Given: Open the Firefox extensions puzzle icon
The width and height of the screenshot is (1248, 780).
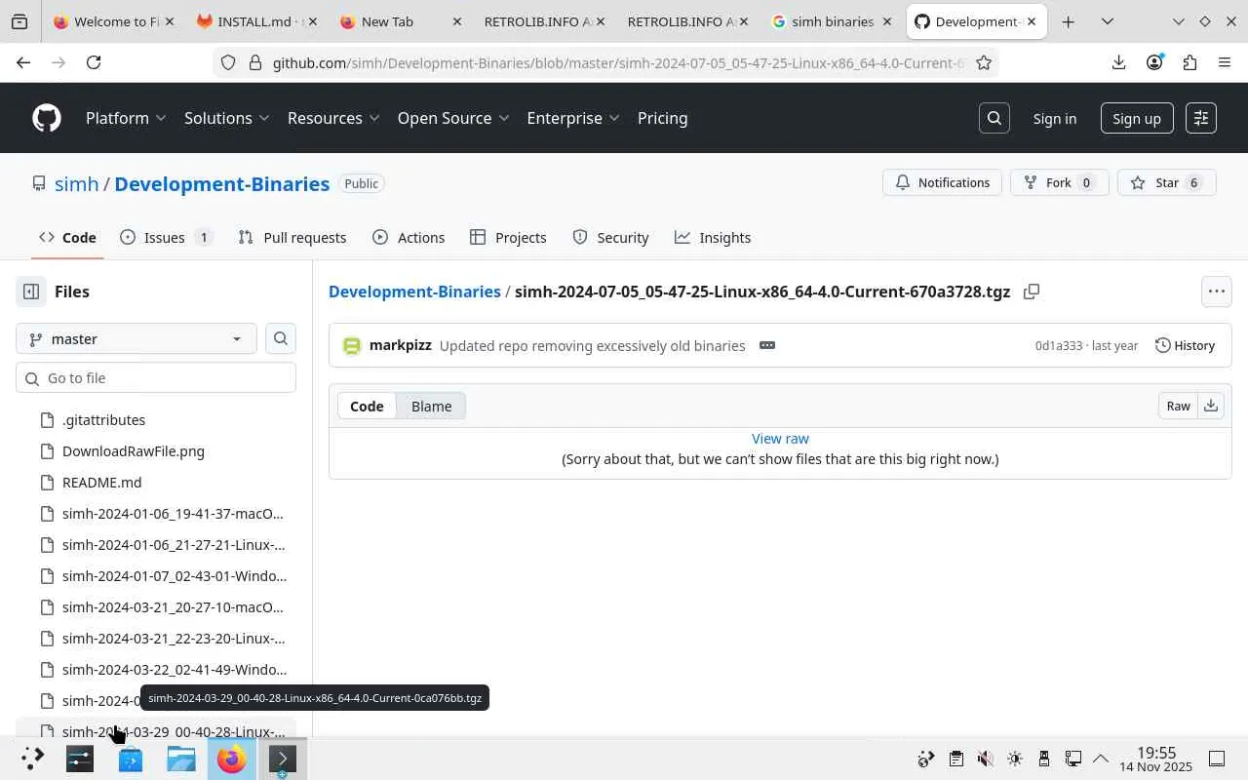Looking at the screenshot, I should click(x=1189, y=62).
